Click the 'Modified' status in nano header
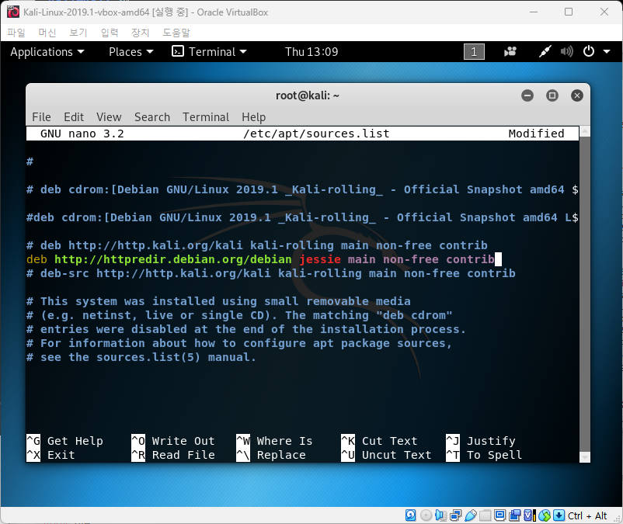Image resolution: width=623 pixels, height=524 pixels. tap(536, 134)
